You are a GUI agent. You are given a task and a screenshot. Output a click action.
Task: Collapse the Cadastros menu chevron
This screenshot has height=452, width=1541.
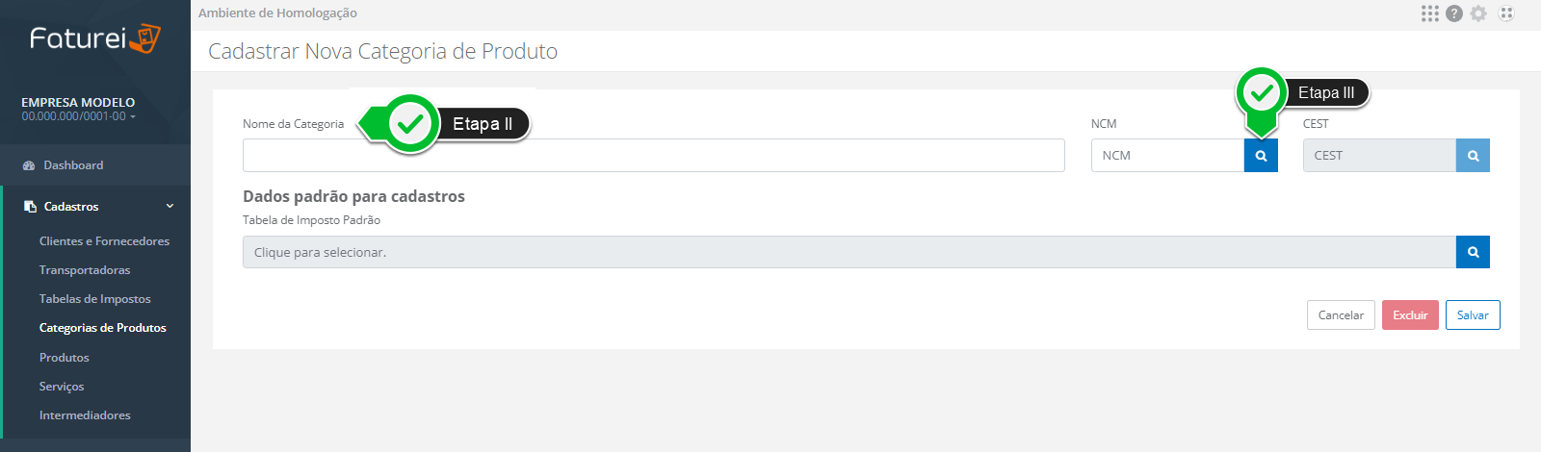[x=170, y=206]
